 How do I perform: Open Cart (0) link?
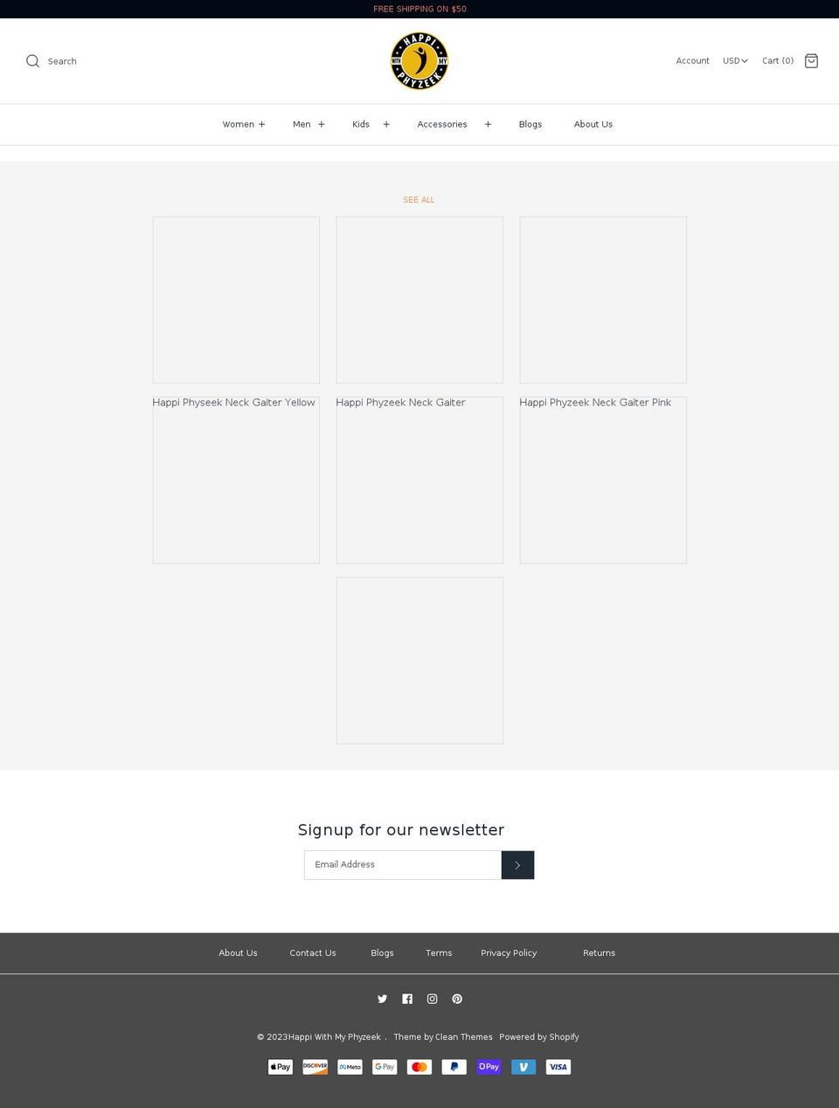coord(778,60)
